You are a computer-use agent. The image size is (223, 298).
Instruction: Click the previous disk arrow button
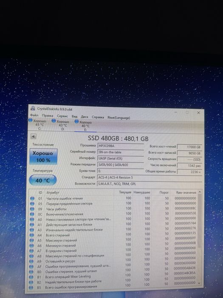coord(34,136)
